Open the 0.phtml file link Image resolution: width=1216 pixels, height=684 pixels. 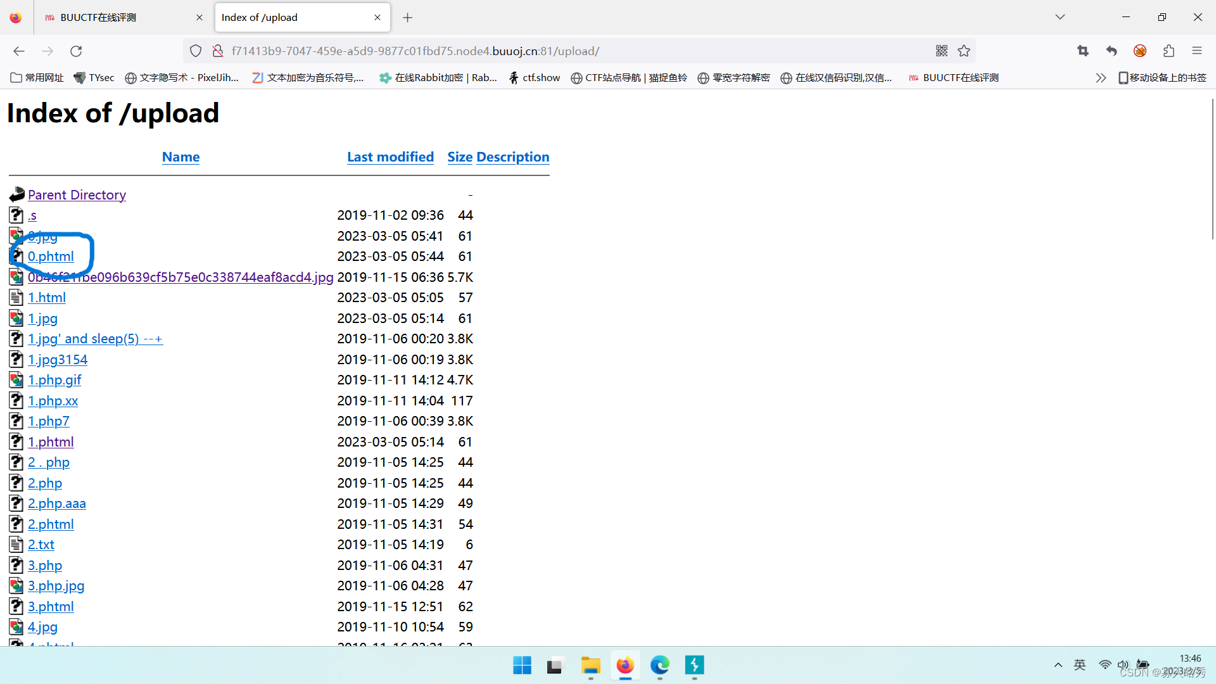point(51,256)
